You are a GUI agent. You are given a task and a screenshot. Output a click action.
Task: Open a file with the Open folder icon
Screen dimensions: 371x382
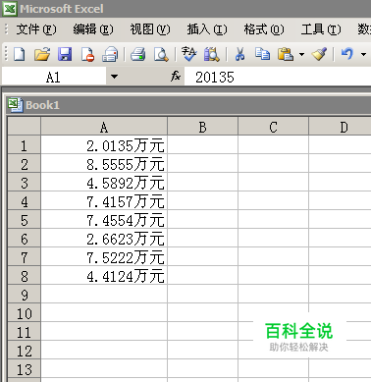pos(42,54)
